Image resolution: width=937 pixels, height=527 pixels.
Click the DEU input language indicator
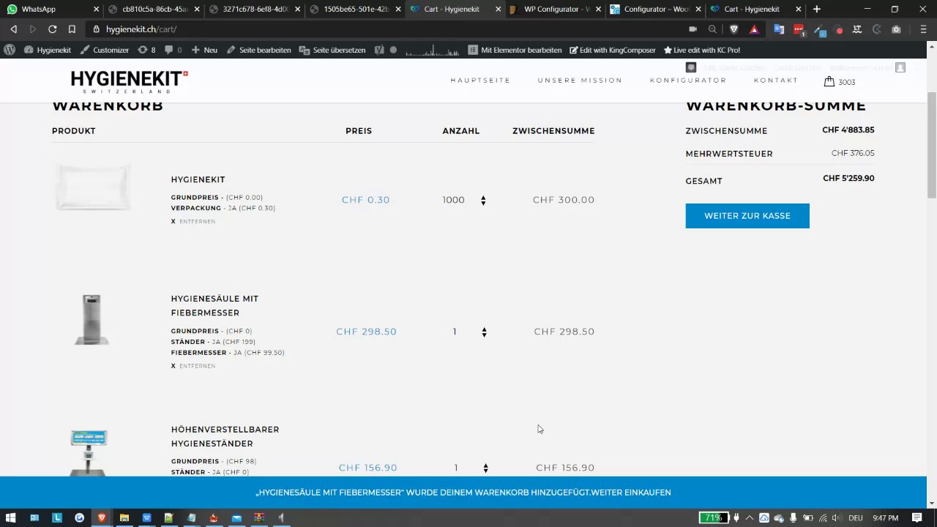855,517
